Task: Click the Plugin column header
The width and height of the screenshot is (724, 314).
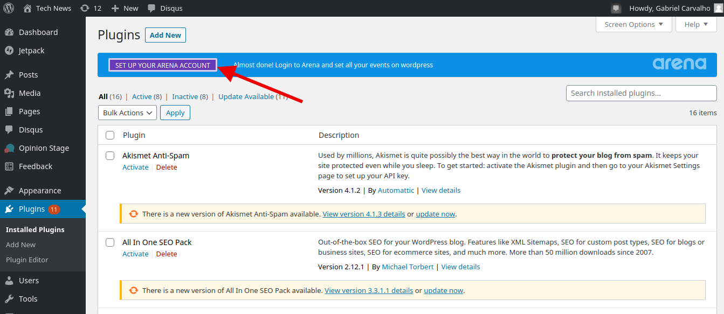Action: click(134, 135)
